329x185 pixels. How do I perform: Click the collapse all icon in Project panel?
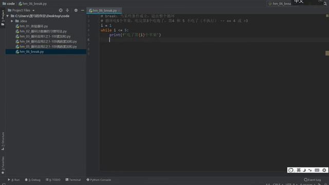(x=67, y=10)
